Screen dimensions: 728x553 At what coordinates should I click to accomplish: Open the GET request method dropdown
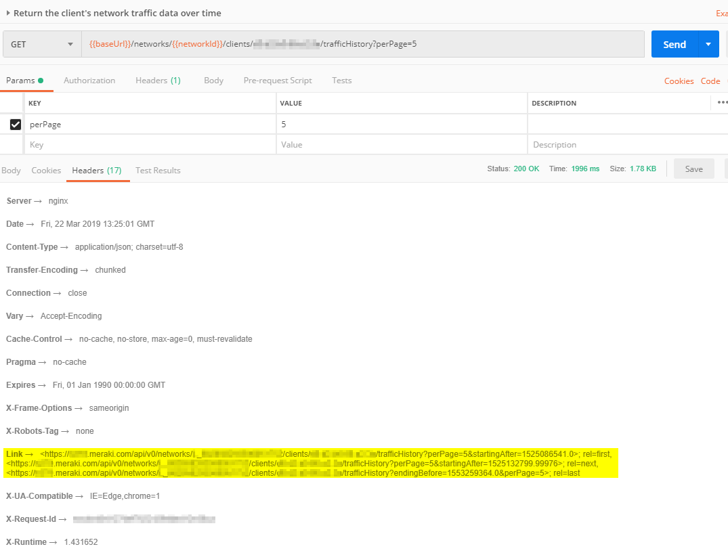click(x=41, y=43)
